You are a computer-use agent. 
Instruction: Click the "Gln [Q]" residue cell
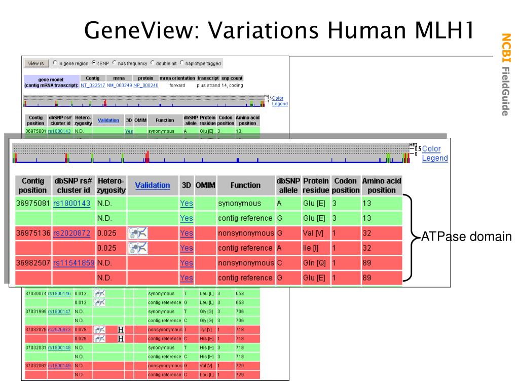coord(316,263)
